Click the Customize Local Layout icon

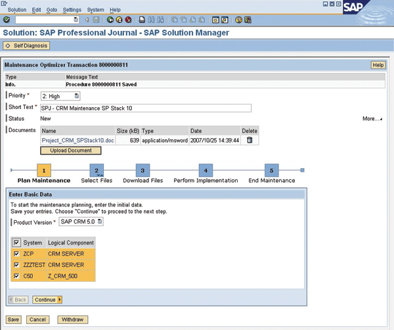tap(248, 20)
